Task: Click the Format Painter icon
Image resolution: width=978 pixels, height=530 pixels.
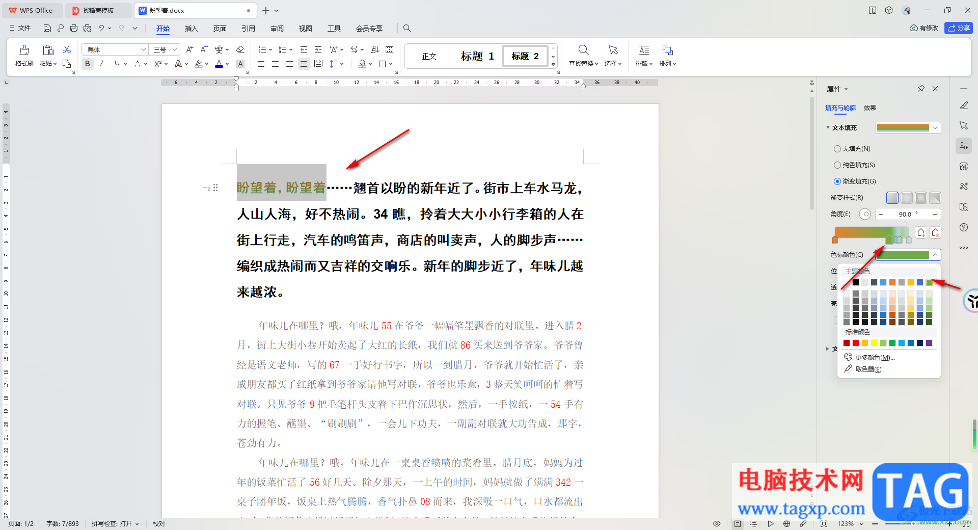Action: (24, 50)
